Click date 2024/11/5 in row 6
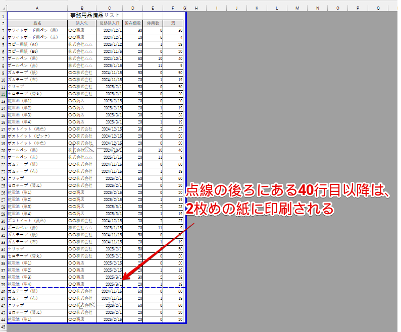 pyautogui.click(x=110, y=51)
